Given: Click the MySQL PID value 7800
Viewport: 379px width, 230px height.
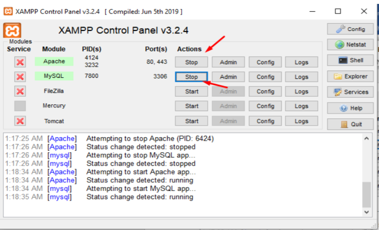Looking at the screenshot, I should (x=91, y=76).
